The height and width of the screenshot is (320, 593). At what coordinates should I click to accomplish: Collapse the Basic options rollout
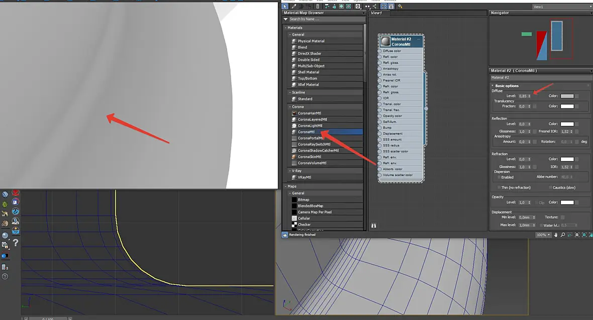tap(492, 86)
